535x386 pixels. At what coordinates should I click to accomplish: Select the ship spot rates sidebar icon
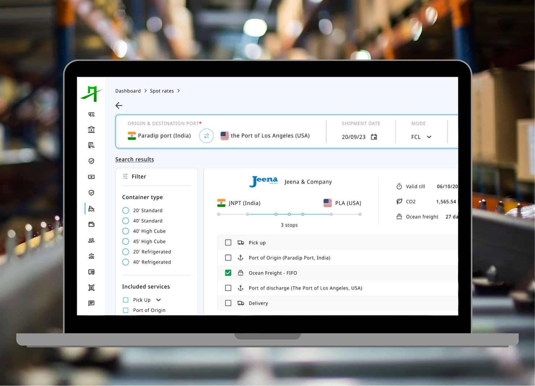[x=91, y=209]
